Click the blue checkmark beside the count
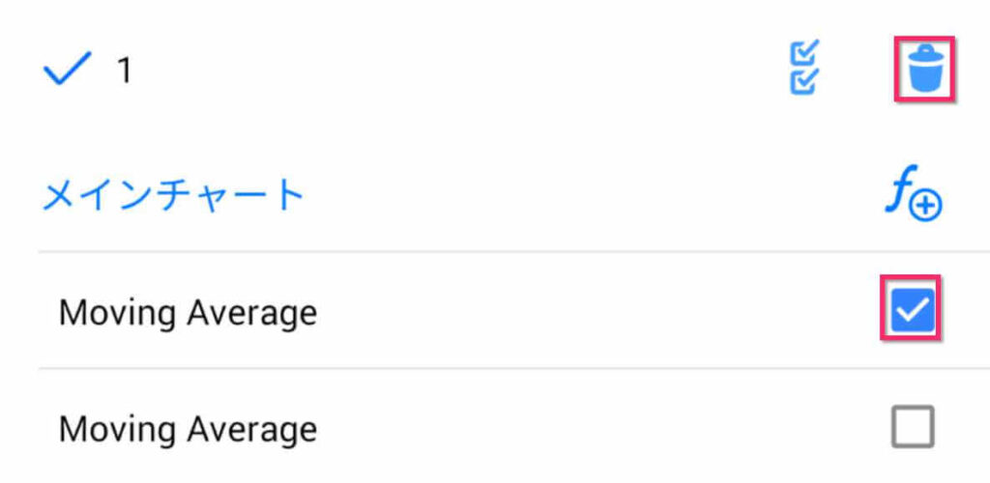Viewport: 990px width, 483px height. (x=67, y=69)
